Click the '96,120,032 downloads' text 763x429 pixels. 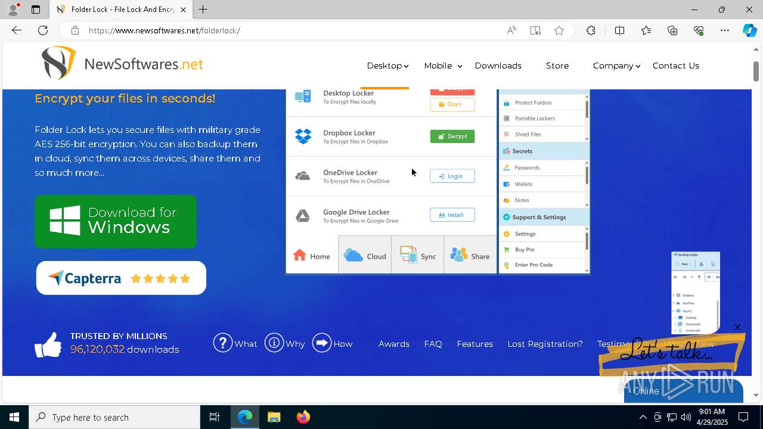[125, 349]
